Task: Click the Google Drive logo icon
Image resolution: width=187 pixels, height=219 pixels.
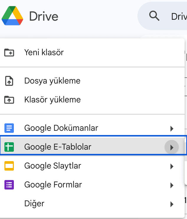Action: click(x=12, y=16)
